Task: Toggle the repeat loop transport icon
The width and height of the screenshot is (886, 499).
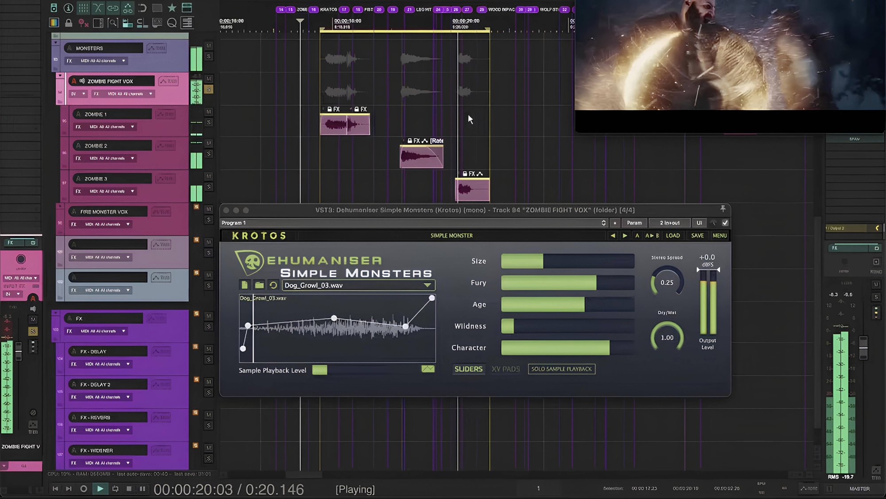Action: point(115,489)
